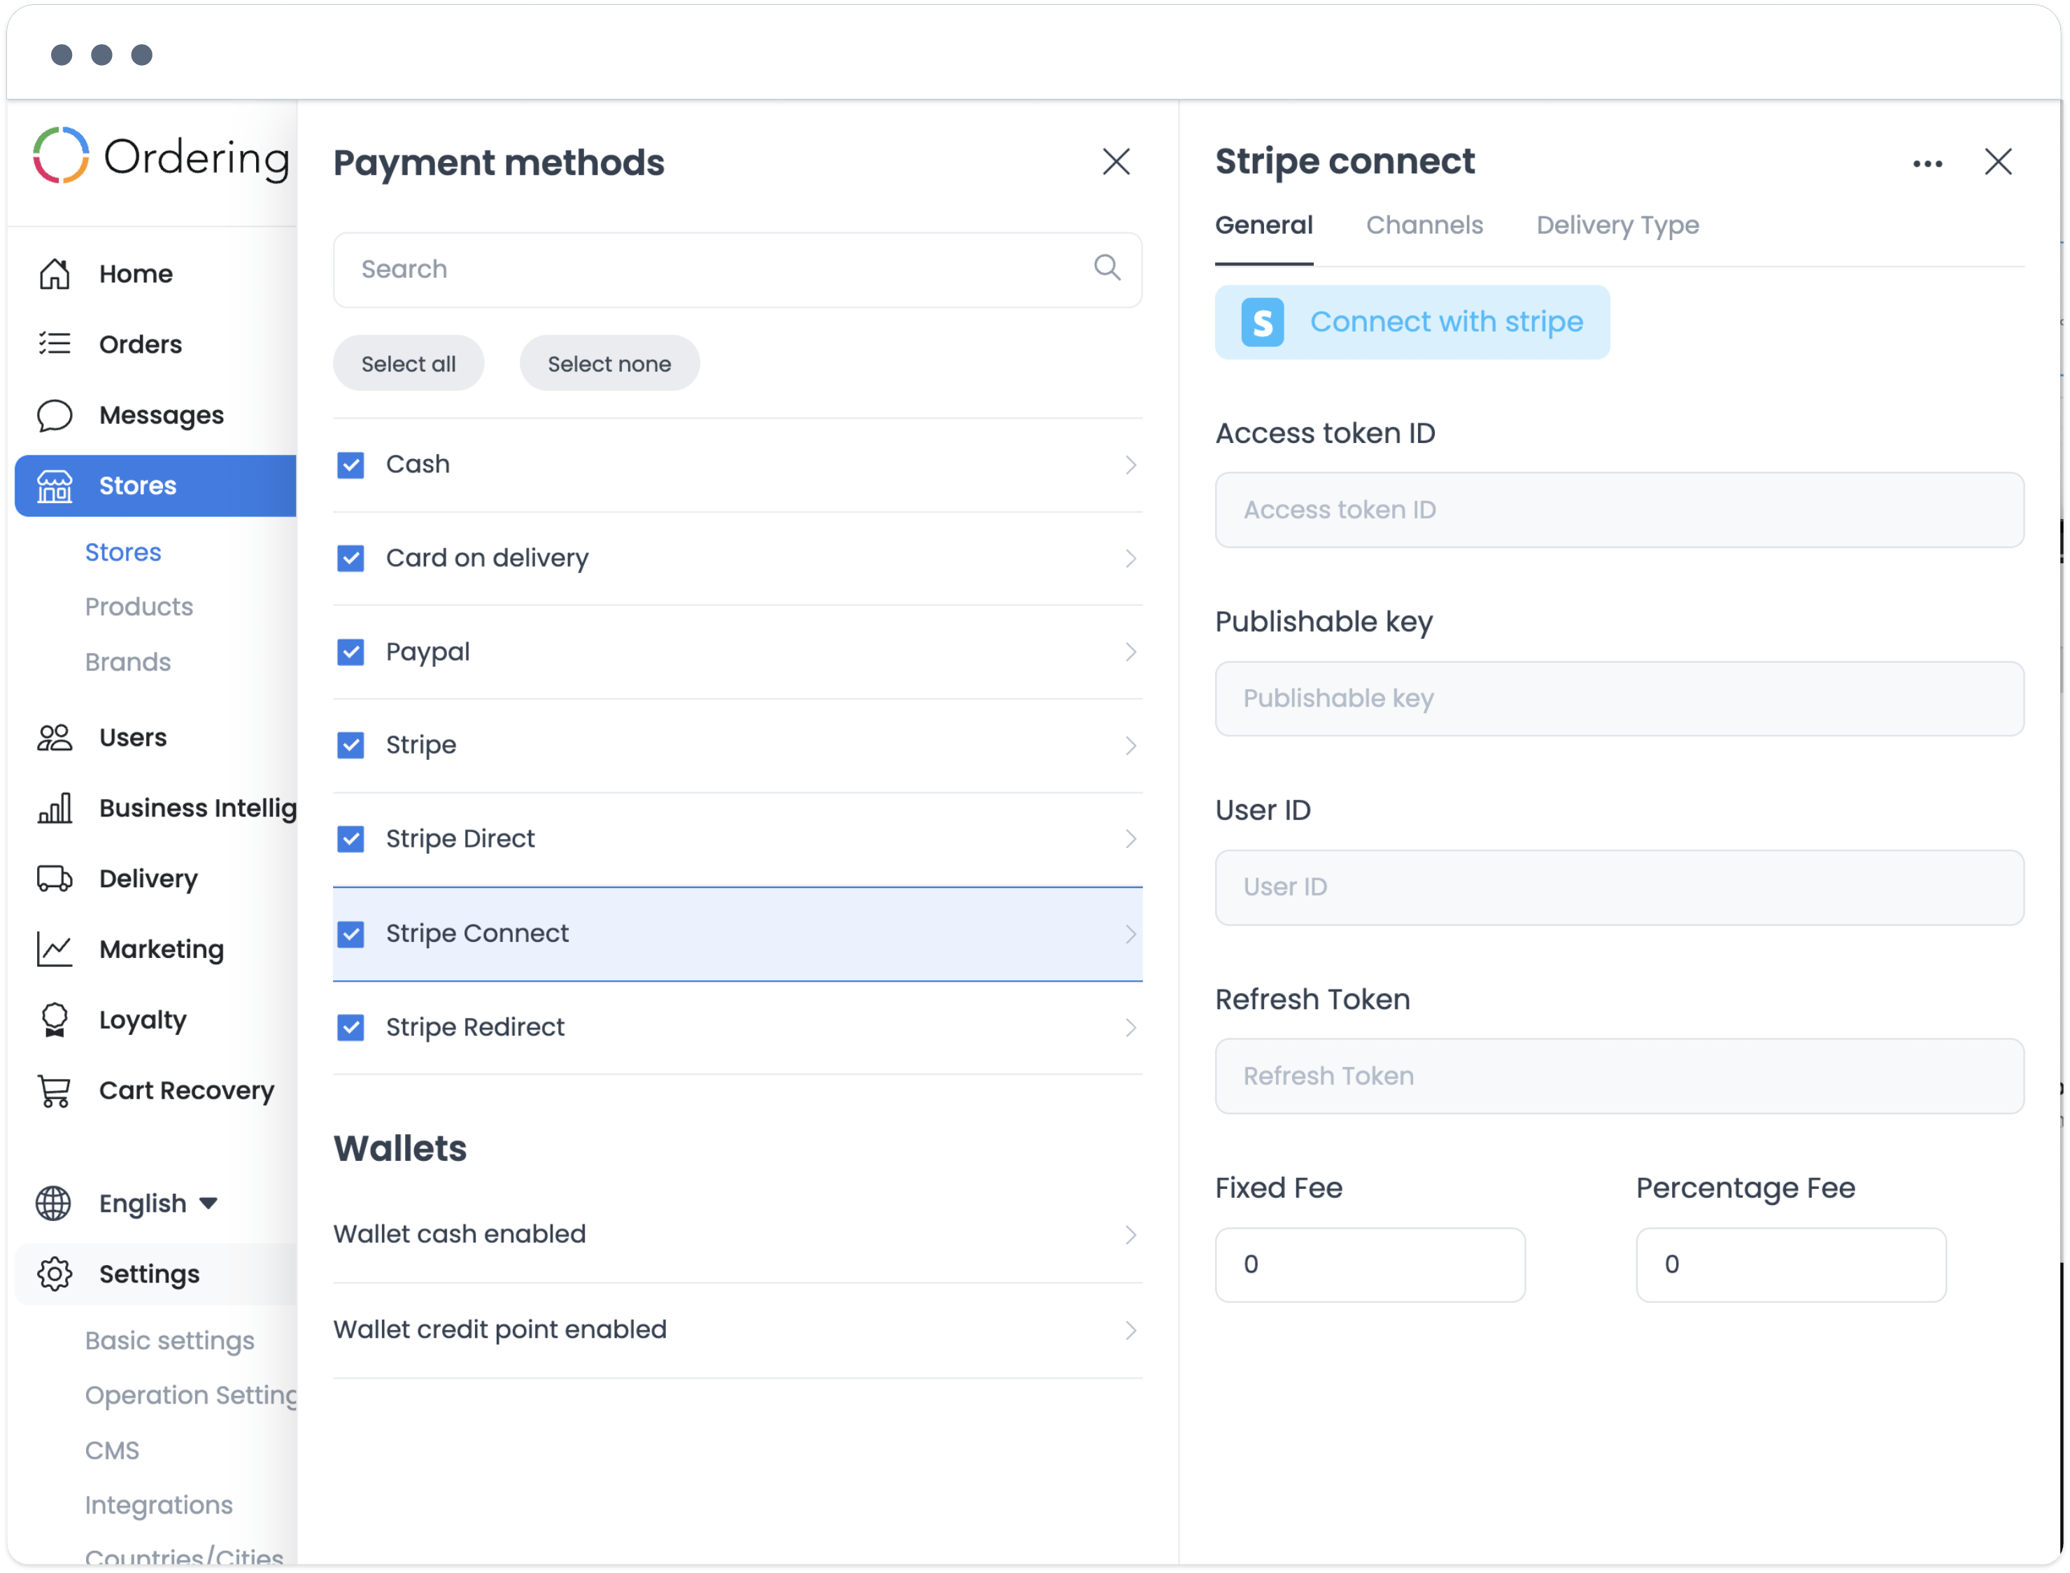
Task: Click the Ordering logo
Action: coord(161,156)
